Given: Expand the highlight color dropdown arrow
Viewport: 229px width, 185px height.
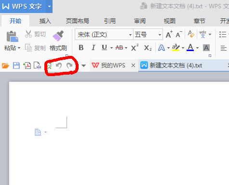Looking at the screenshot, I should (x=183, y=48).
